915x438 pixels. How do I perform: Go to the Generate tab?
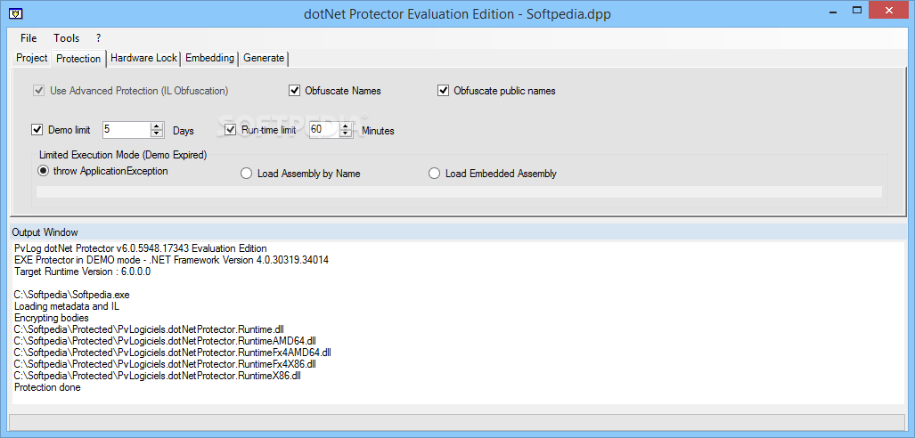pos(264,59)
